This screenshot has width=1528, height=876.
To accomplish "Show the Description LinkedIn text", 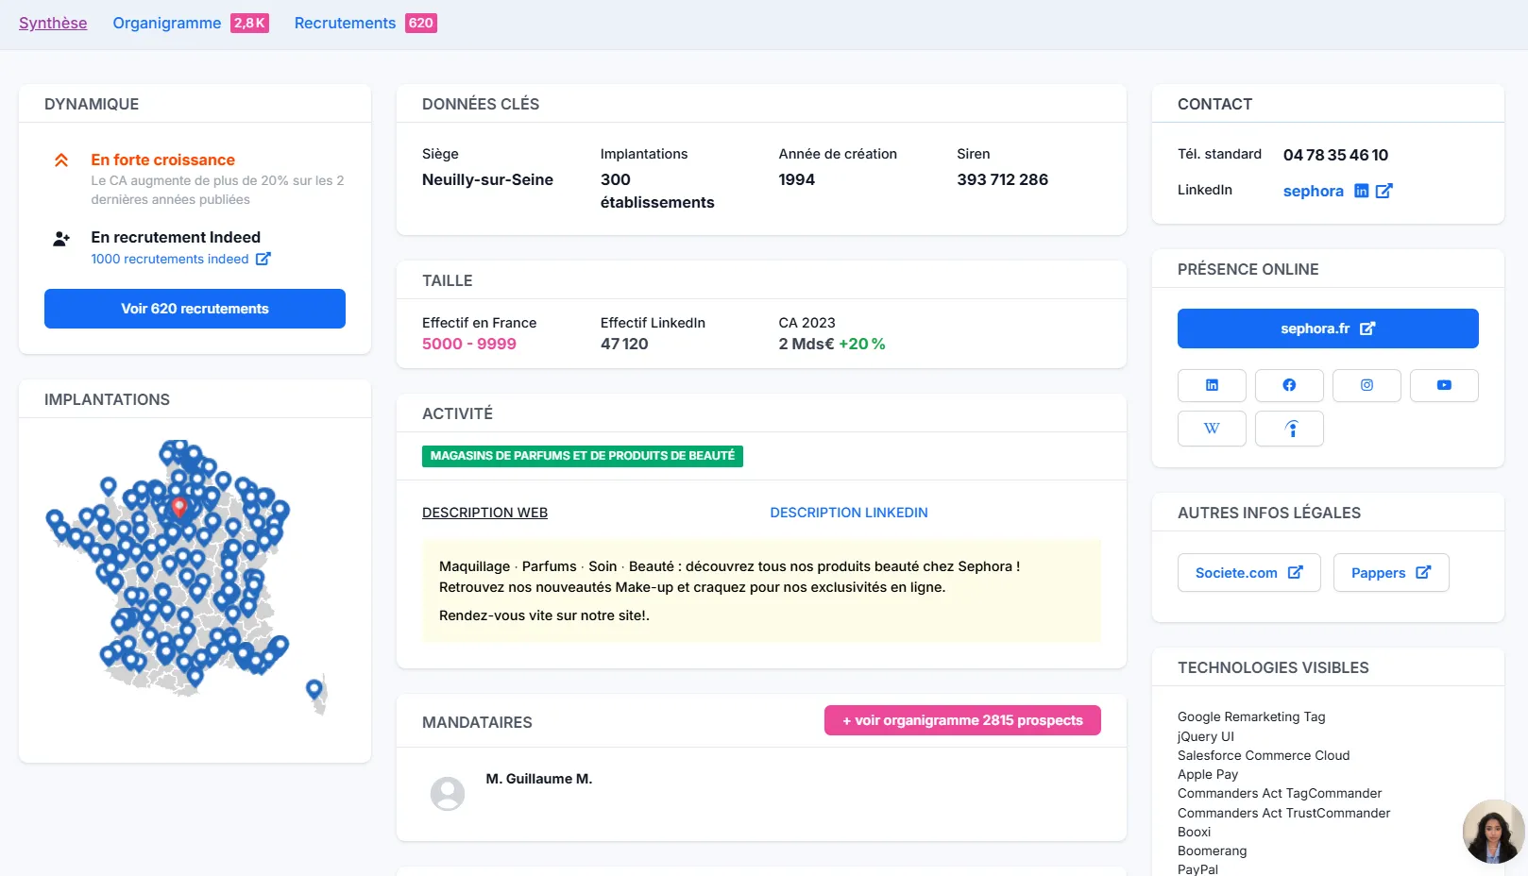I will [849, 513].
